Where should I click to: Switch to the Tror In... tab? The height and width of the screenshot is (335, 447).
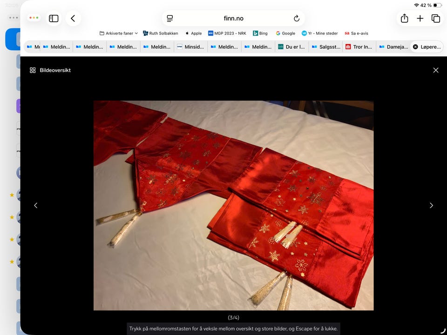coord(359,47)
